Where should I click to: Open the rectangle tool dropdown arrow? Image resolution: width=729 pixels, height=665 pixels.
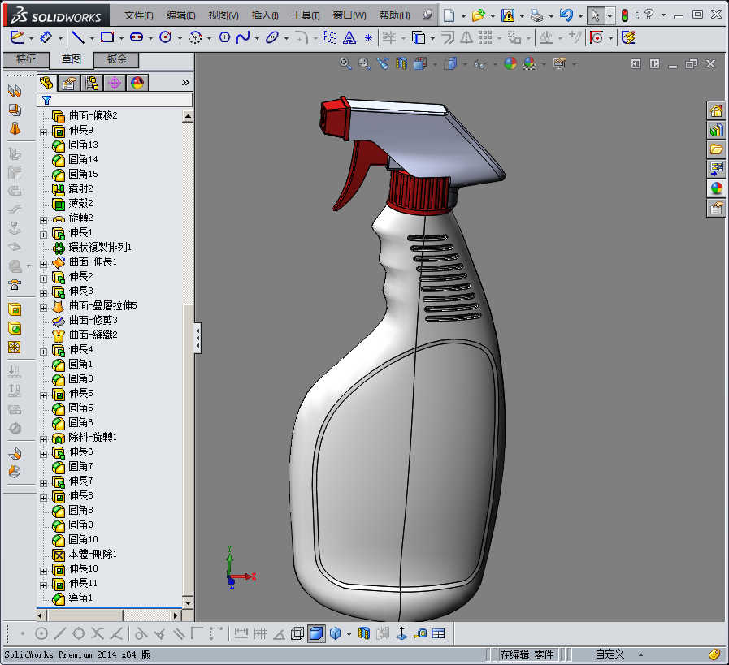pos(121,38)
